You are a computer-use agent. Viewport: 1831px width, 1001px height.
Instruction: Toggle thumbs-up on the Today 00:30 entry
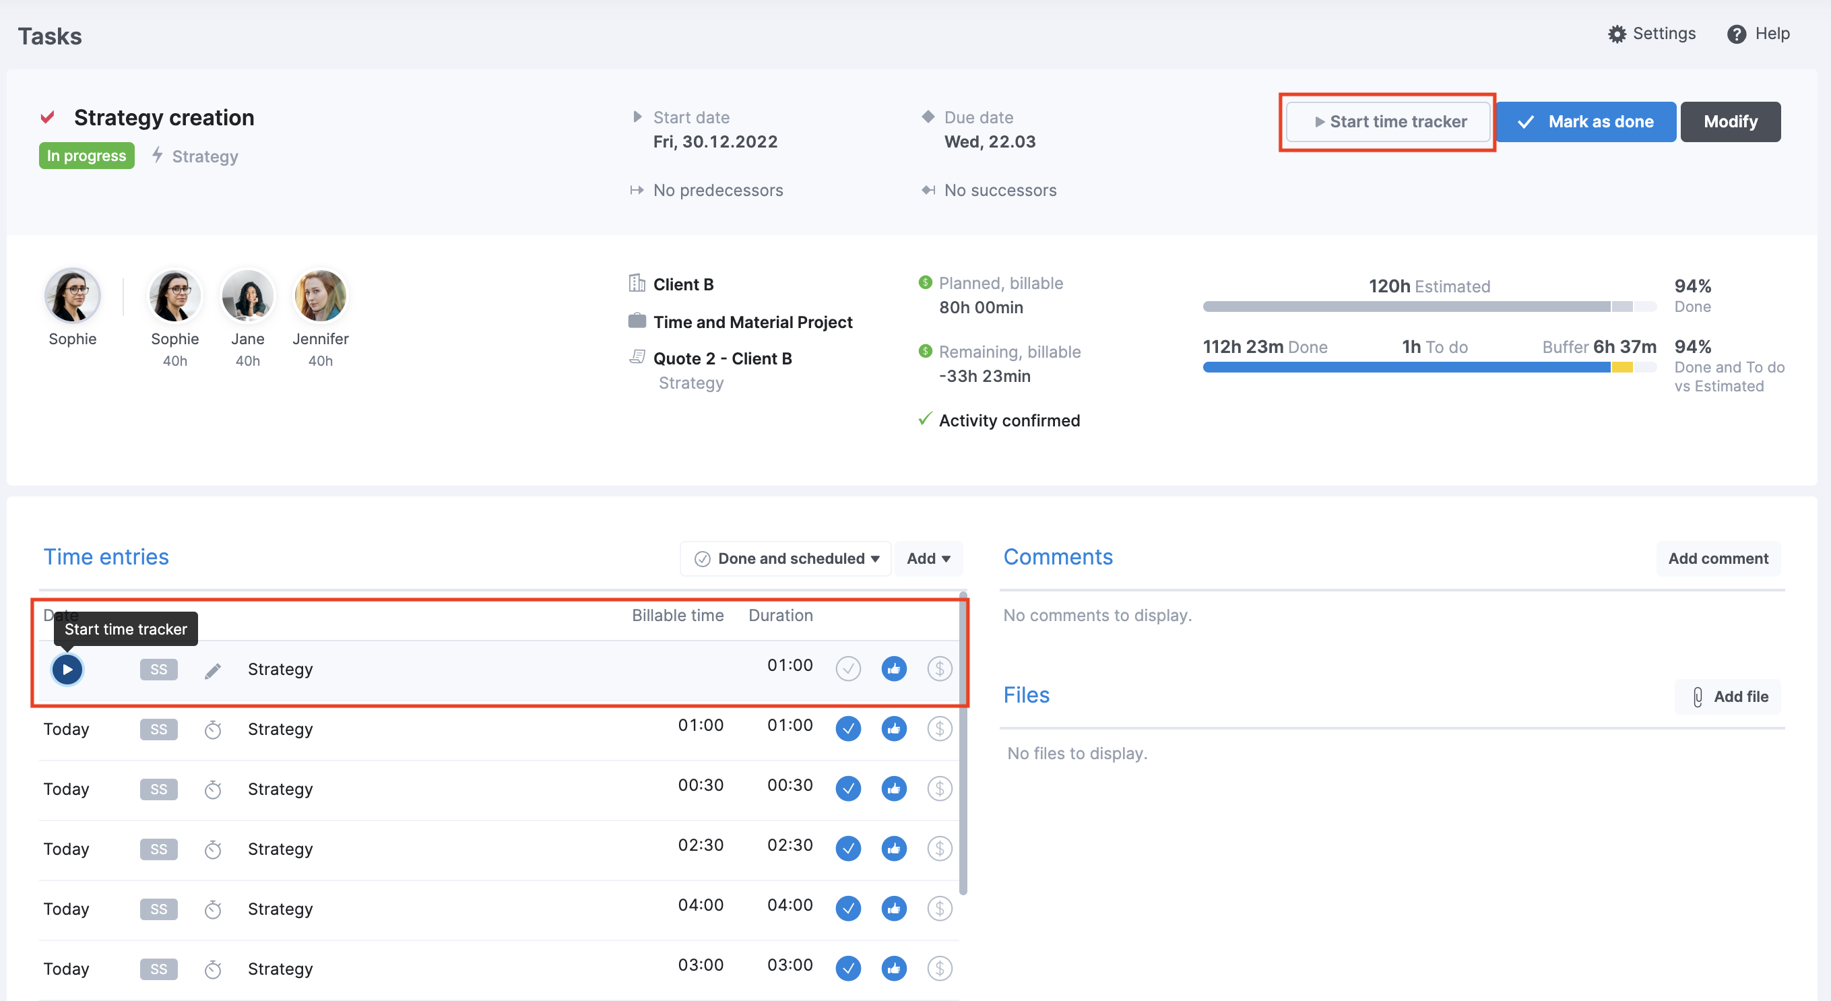click(893, 788)
